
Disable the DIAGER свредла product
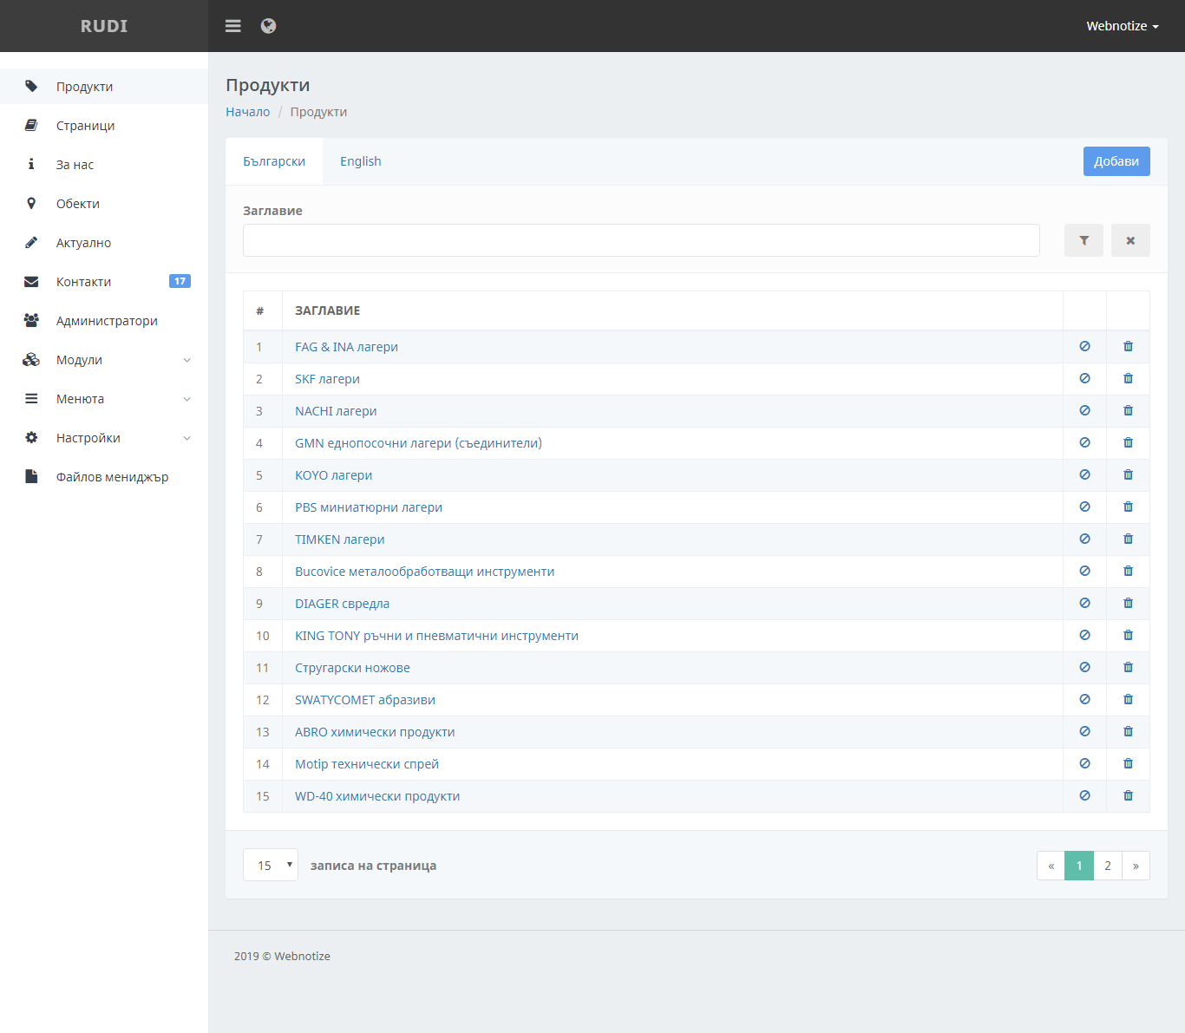[1084, 604]
